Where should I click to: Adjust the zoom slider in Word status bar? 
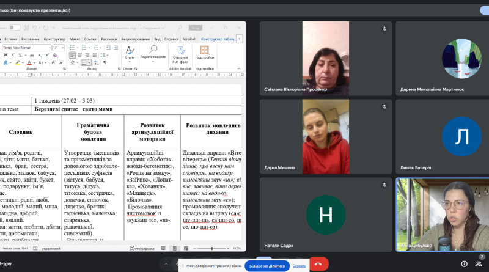211,248
